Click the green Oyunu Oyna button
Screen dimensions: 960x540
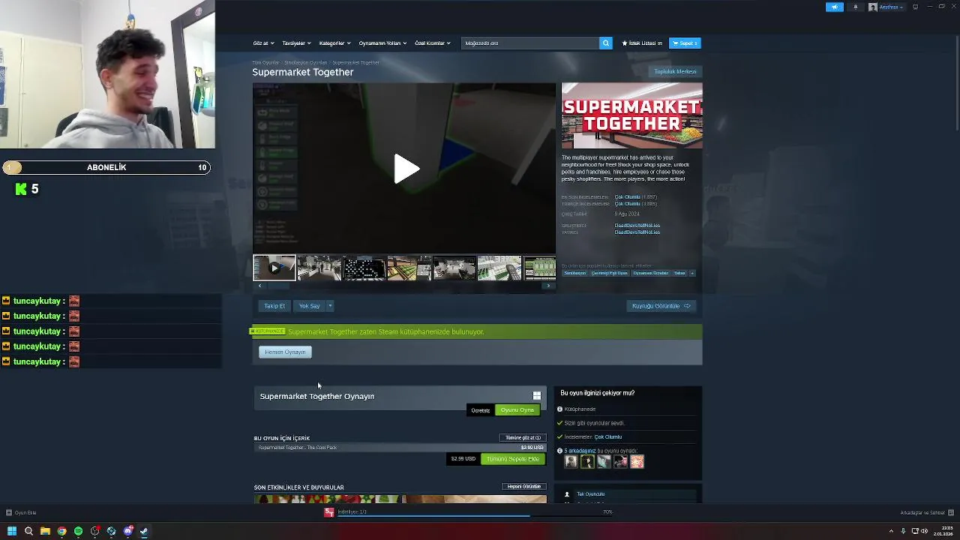coord(517,409)
